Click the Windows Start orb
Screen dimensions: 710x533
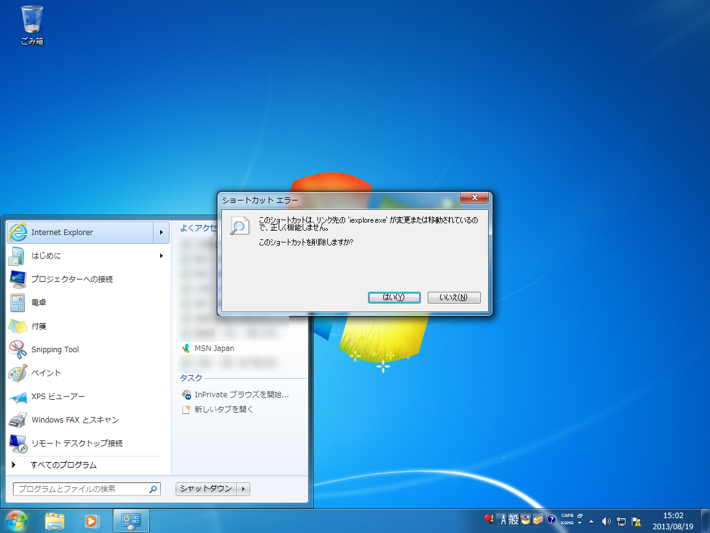17,521
